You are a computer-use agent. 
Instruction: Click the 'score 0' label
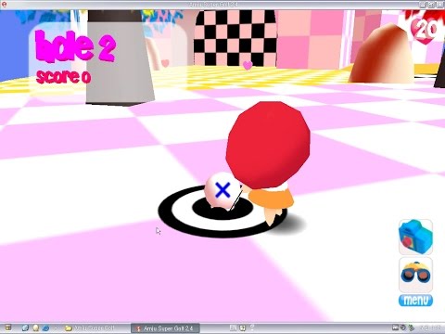click(x=64, y=77)
